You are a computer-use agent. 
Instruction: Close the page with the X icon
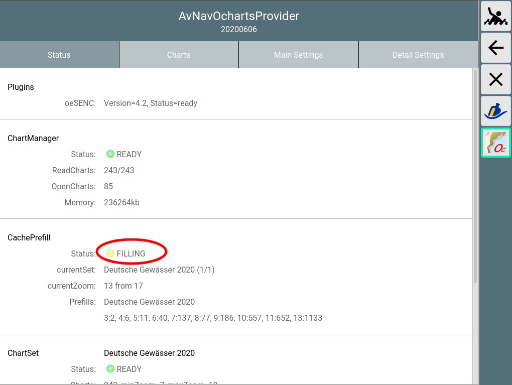pyautogui.click(x=495, y=79)
